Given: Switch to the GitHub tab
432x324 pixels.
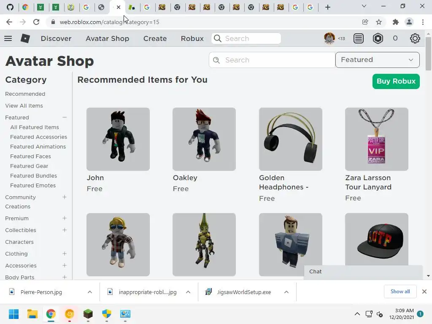Looking at the screenshot, I should pos(10,7).
